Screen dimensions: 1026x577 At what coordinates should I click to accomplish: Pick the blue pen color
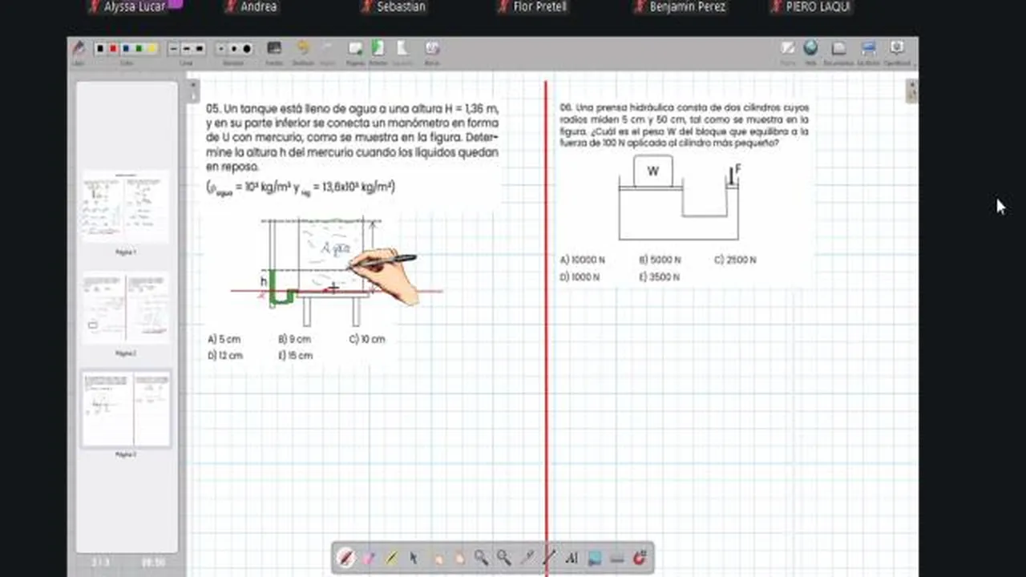coord(126,49)
